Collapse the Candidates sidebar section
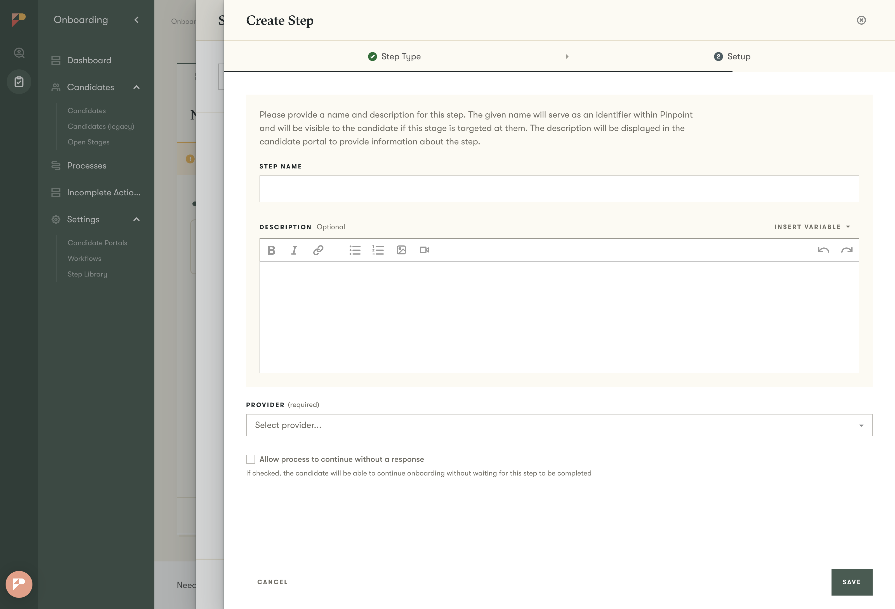This screenshot has width=895, height=609. pos(136,87)
